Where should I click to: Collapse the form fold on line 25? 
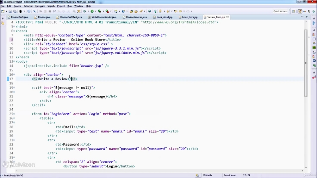14,114
